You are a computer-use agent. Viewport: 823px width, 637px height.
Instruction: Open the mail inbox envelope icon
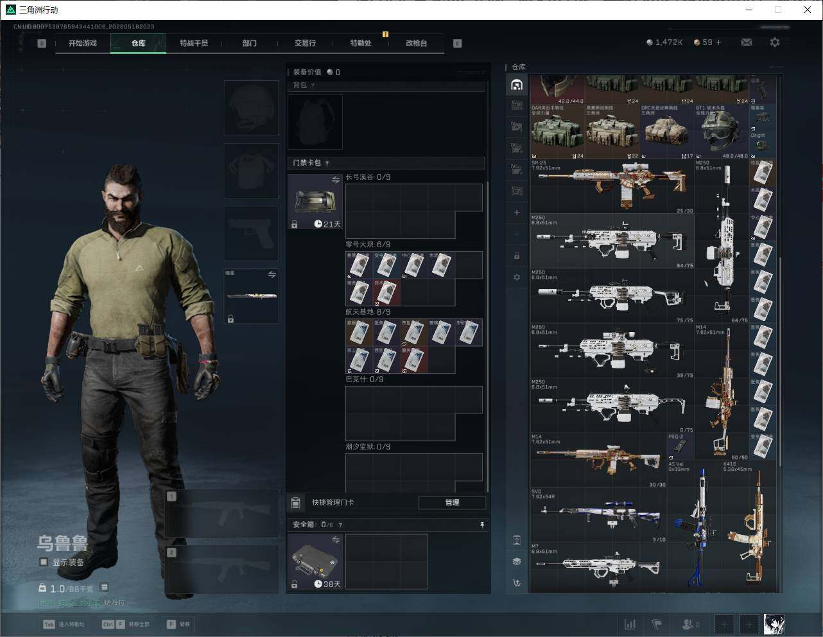[x=747, y=42]
